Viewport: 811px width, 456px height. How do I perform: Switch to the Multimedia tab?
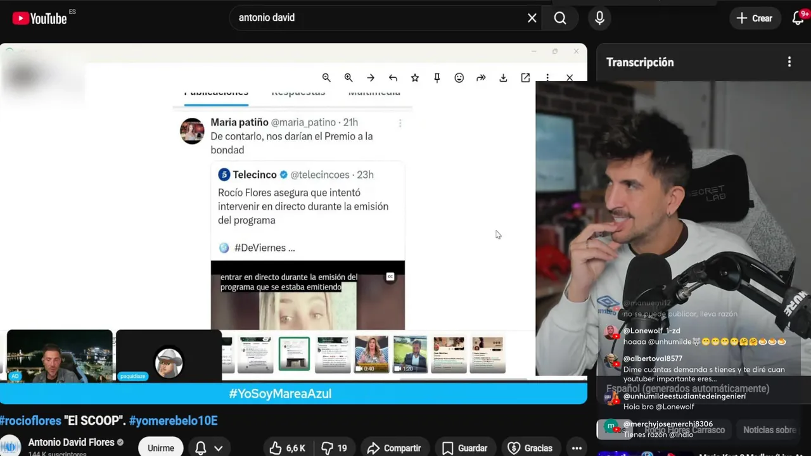tap(374, 93)
